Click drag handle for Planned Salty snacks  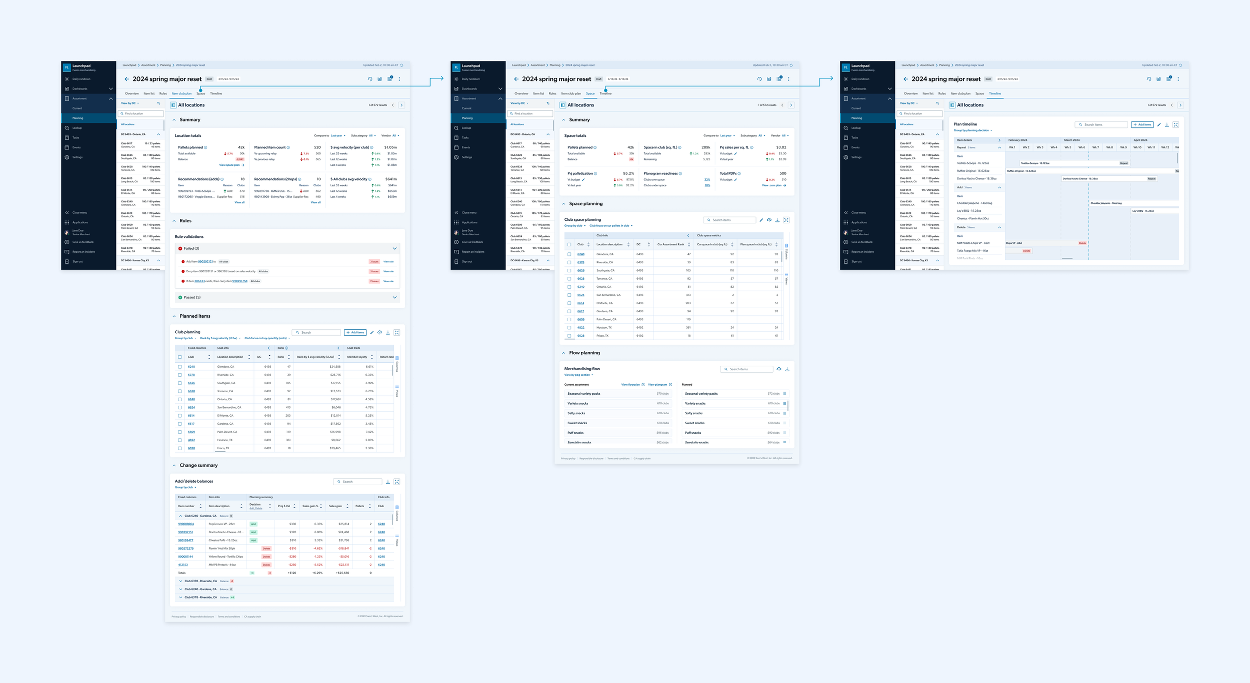pyautogui.click(x=784, y=413)
